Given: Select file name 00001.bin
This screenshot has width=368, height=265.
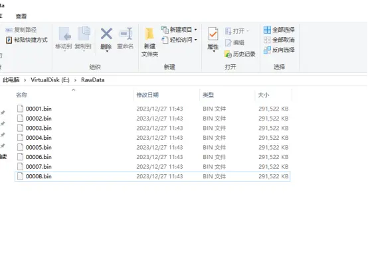Looking at the screenshot, I should click(x=39, y=109).
